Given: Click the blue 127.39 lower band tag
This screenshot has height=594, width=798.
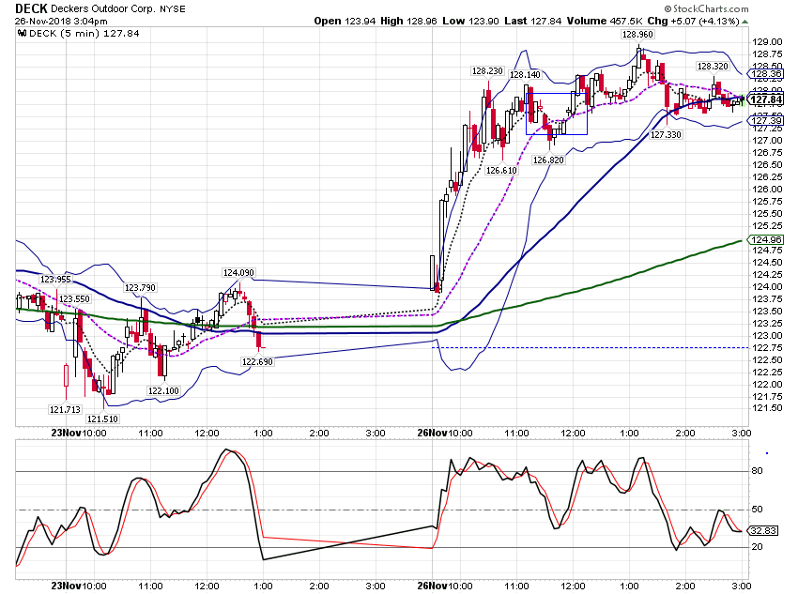Looking at the screenshot, I should [x=766, y=120].
